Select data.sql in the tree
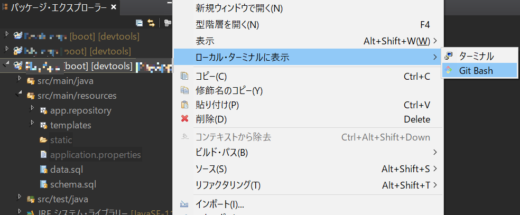 coord(67,170)
